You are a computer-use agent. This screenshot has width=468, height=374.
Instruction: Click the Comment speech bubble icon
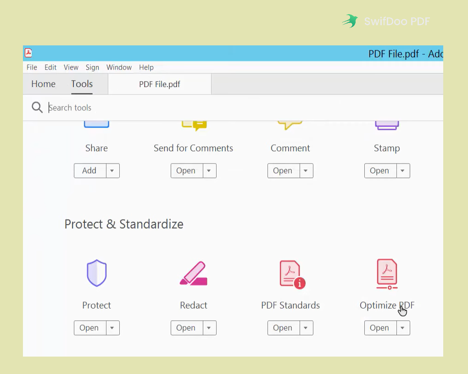click(290, 125)
